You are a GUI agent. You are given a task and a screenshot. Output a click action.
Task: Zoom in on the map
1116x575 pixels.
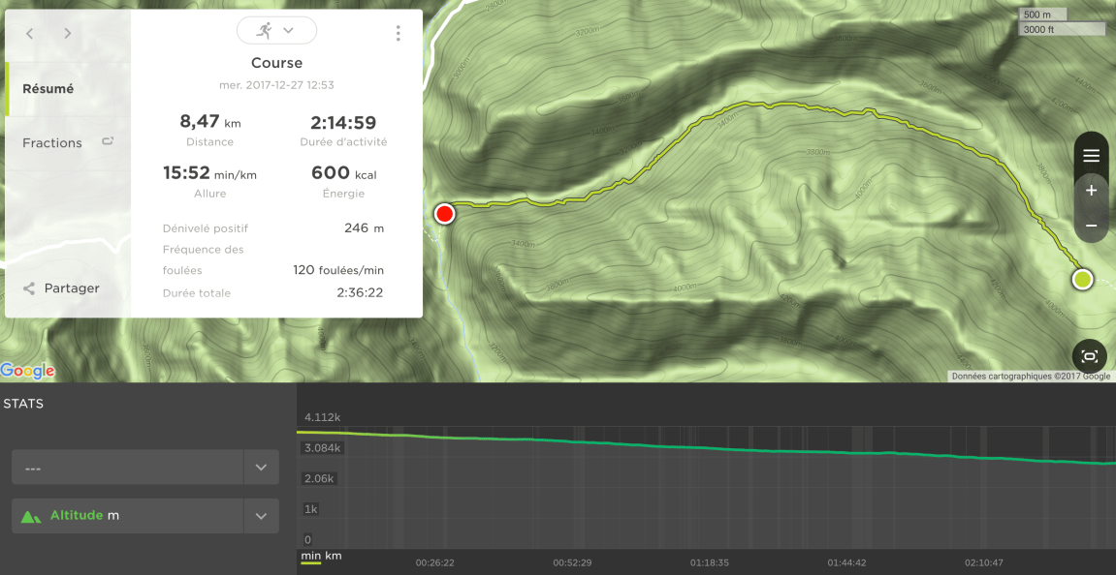pyautogui.click(x=1091, y=191)
